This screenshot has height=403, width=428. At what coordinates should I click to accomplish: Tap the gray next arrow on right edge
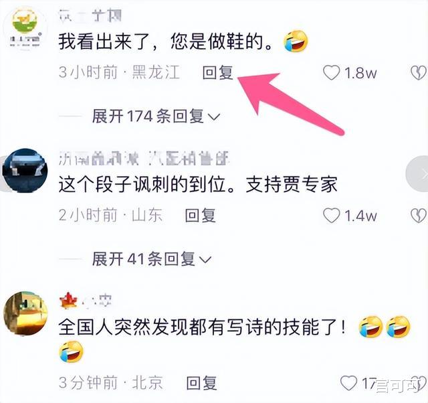click(x=417, y=173)
